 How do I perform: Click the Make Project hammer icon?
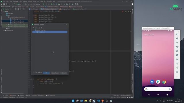tap(15, 4)
